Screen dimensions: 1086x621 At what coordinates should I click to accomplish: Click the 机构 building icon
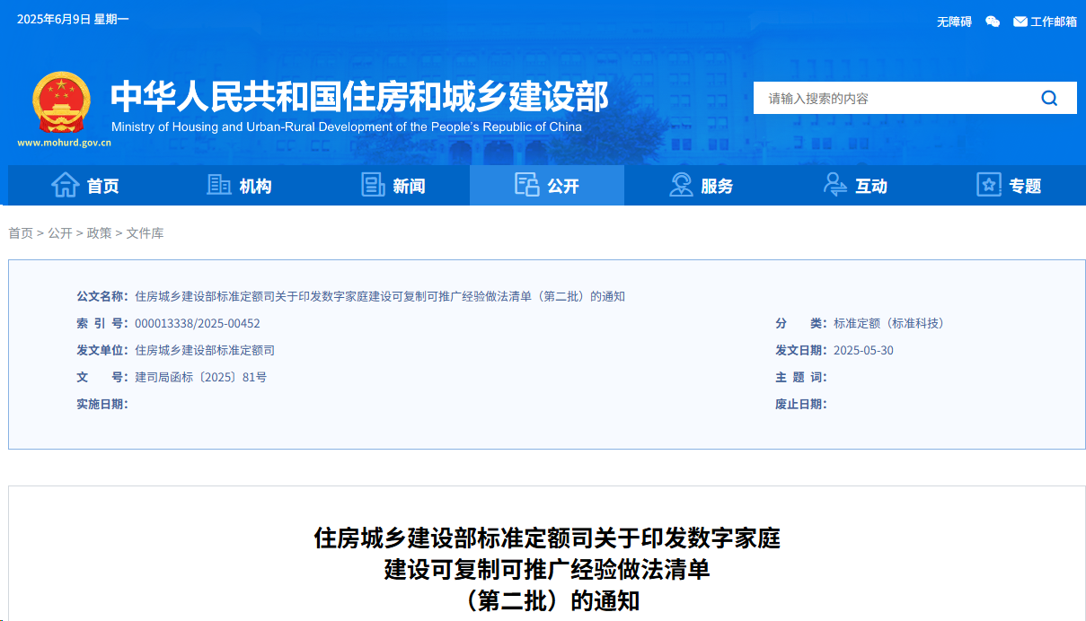(x=219, y=185)
